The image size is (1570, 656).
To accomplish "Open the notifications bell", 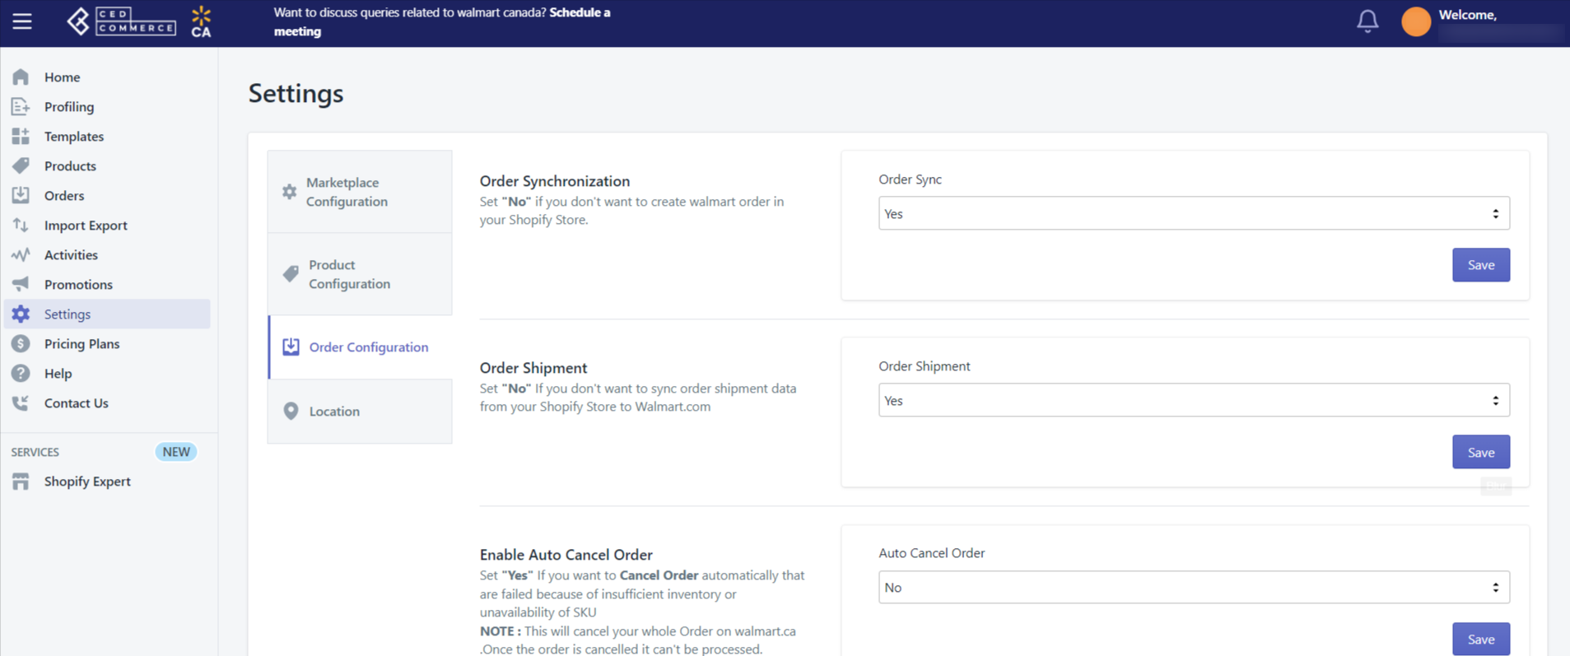I will click(1367, 21).
